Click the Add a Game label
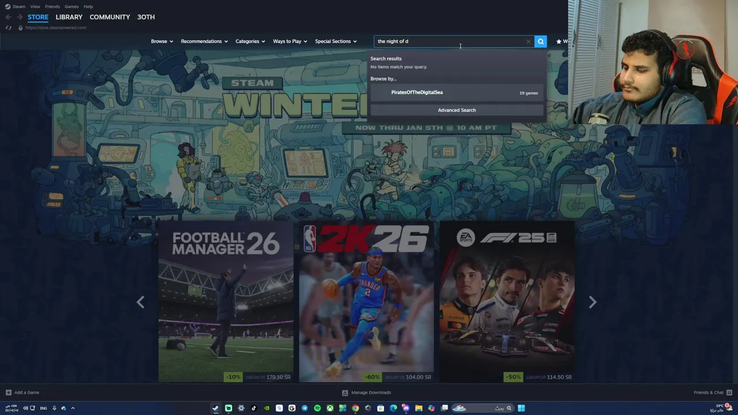Viewport: 738px width, 415px height. pyautogui.click(x=27, y=393)
